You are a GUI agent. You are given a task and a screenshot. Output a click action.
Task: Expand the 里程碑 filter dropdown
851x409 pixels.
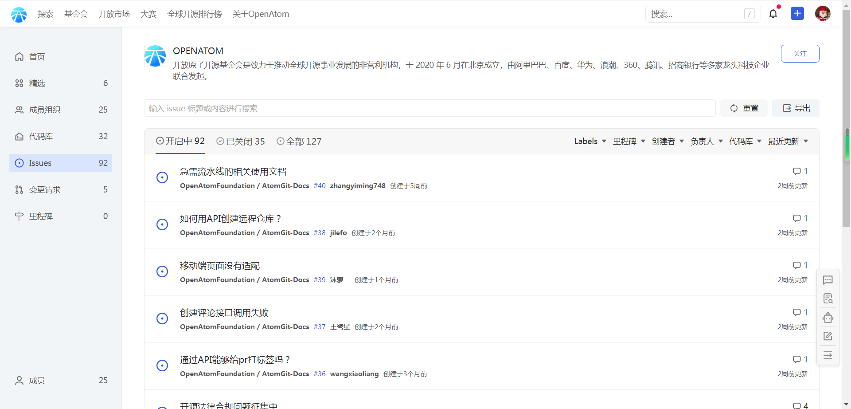click(629, 141)
